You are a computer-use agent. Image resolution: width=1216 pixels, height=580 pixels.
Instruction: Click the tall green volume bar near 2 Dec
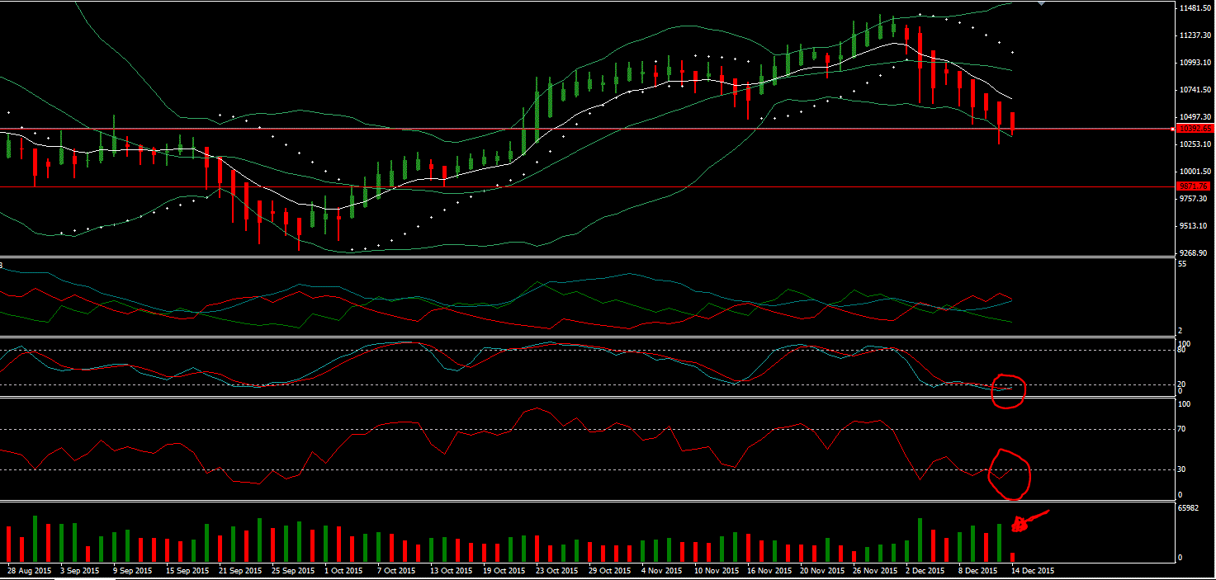920,540
